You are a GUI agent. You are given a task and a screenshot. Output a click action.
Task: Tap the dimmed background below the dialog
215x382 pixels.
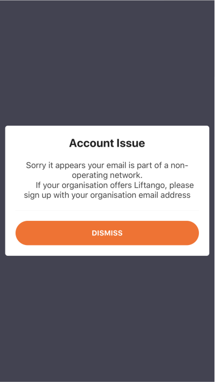click(107, 316)
